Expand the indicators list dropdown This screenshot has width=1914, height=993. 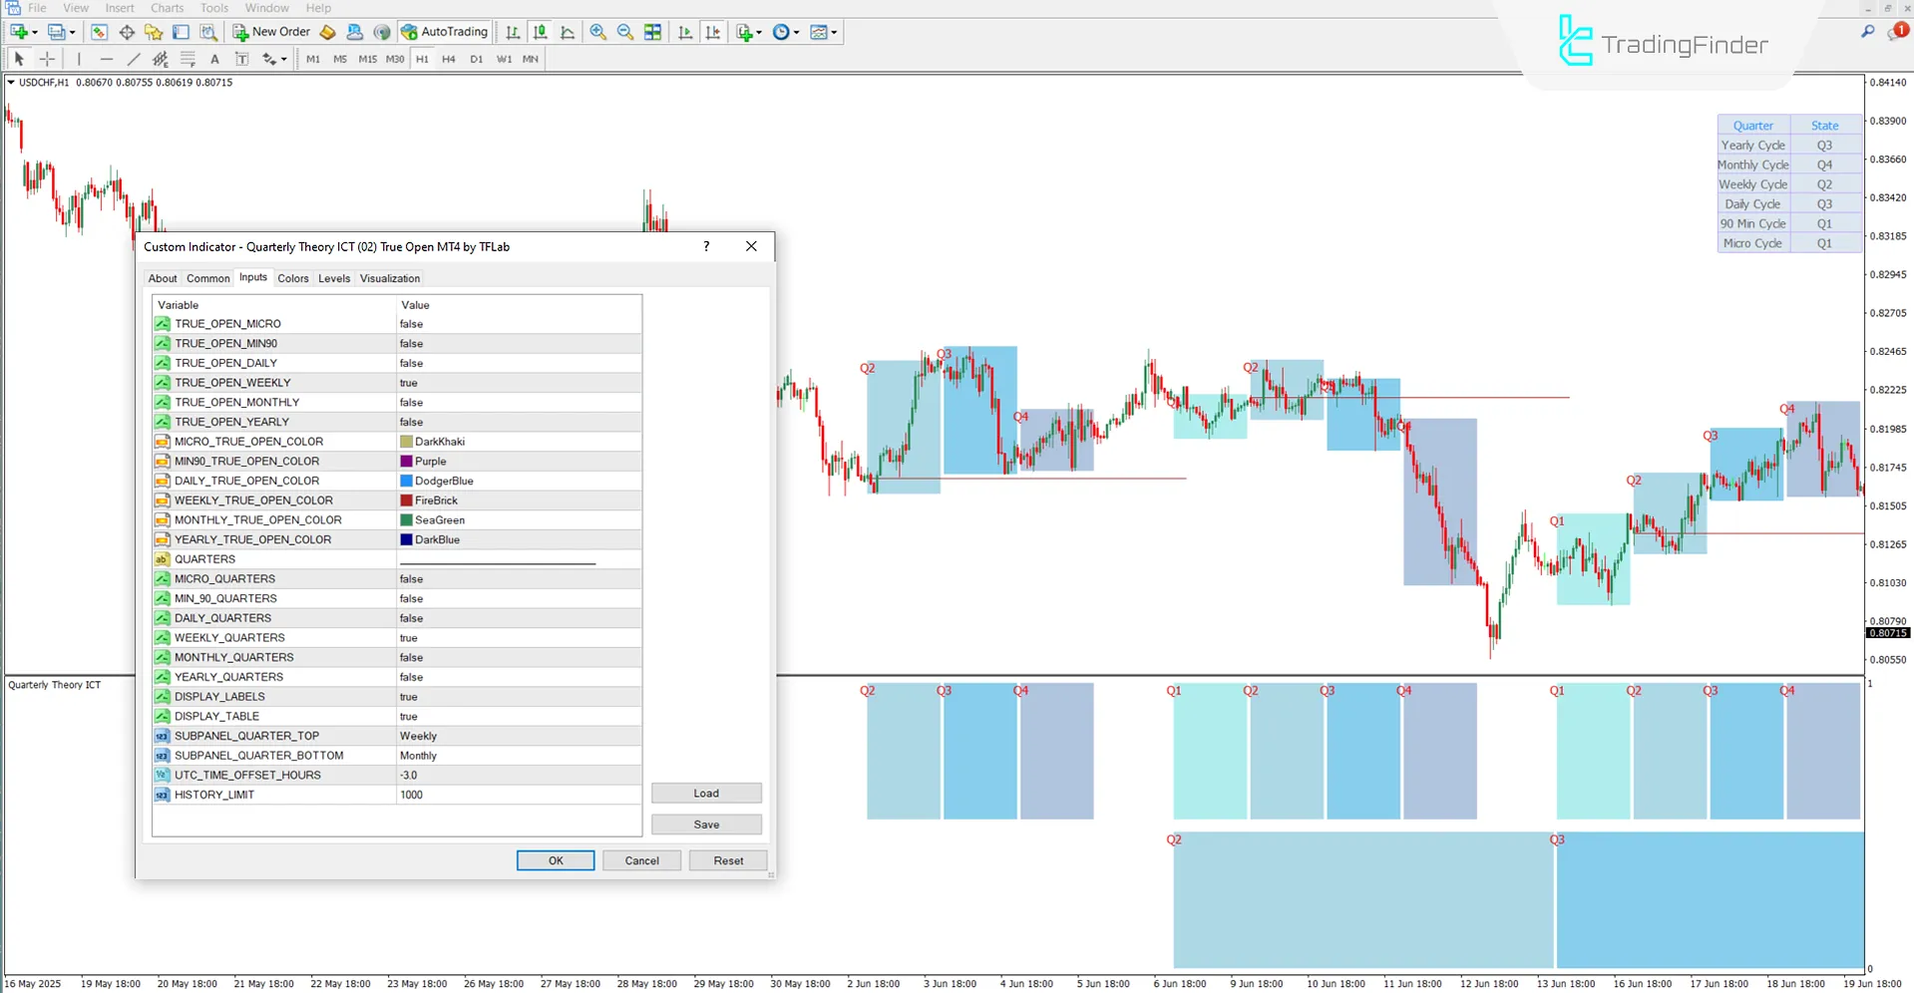(749, 32)
